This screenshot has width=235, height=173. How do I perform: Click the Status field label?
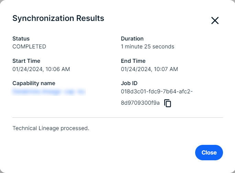point(21,38)
